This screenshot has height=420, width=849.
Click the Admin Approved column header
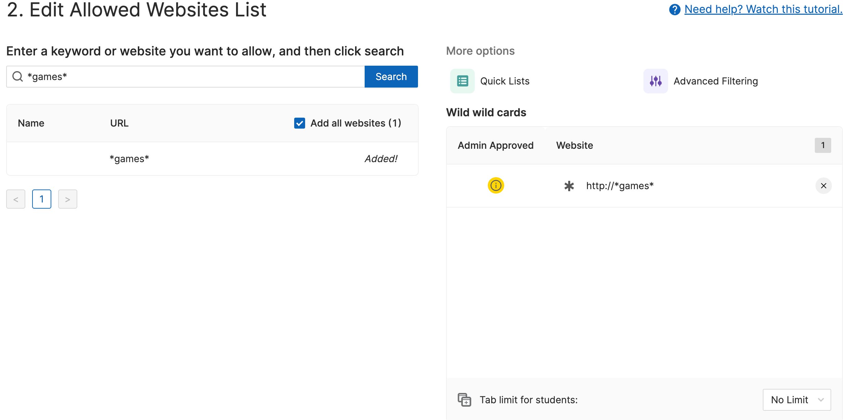pos(495,145)
